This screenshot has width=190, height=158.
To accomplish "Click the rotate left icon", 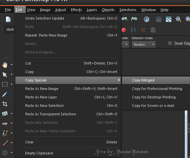I will (x=125, y=19).
